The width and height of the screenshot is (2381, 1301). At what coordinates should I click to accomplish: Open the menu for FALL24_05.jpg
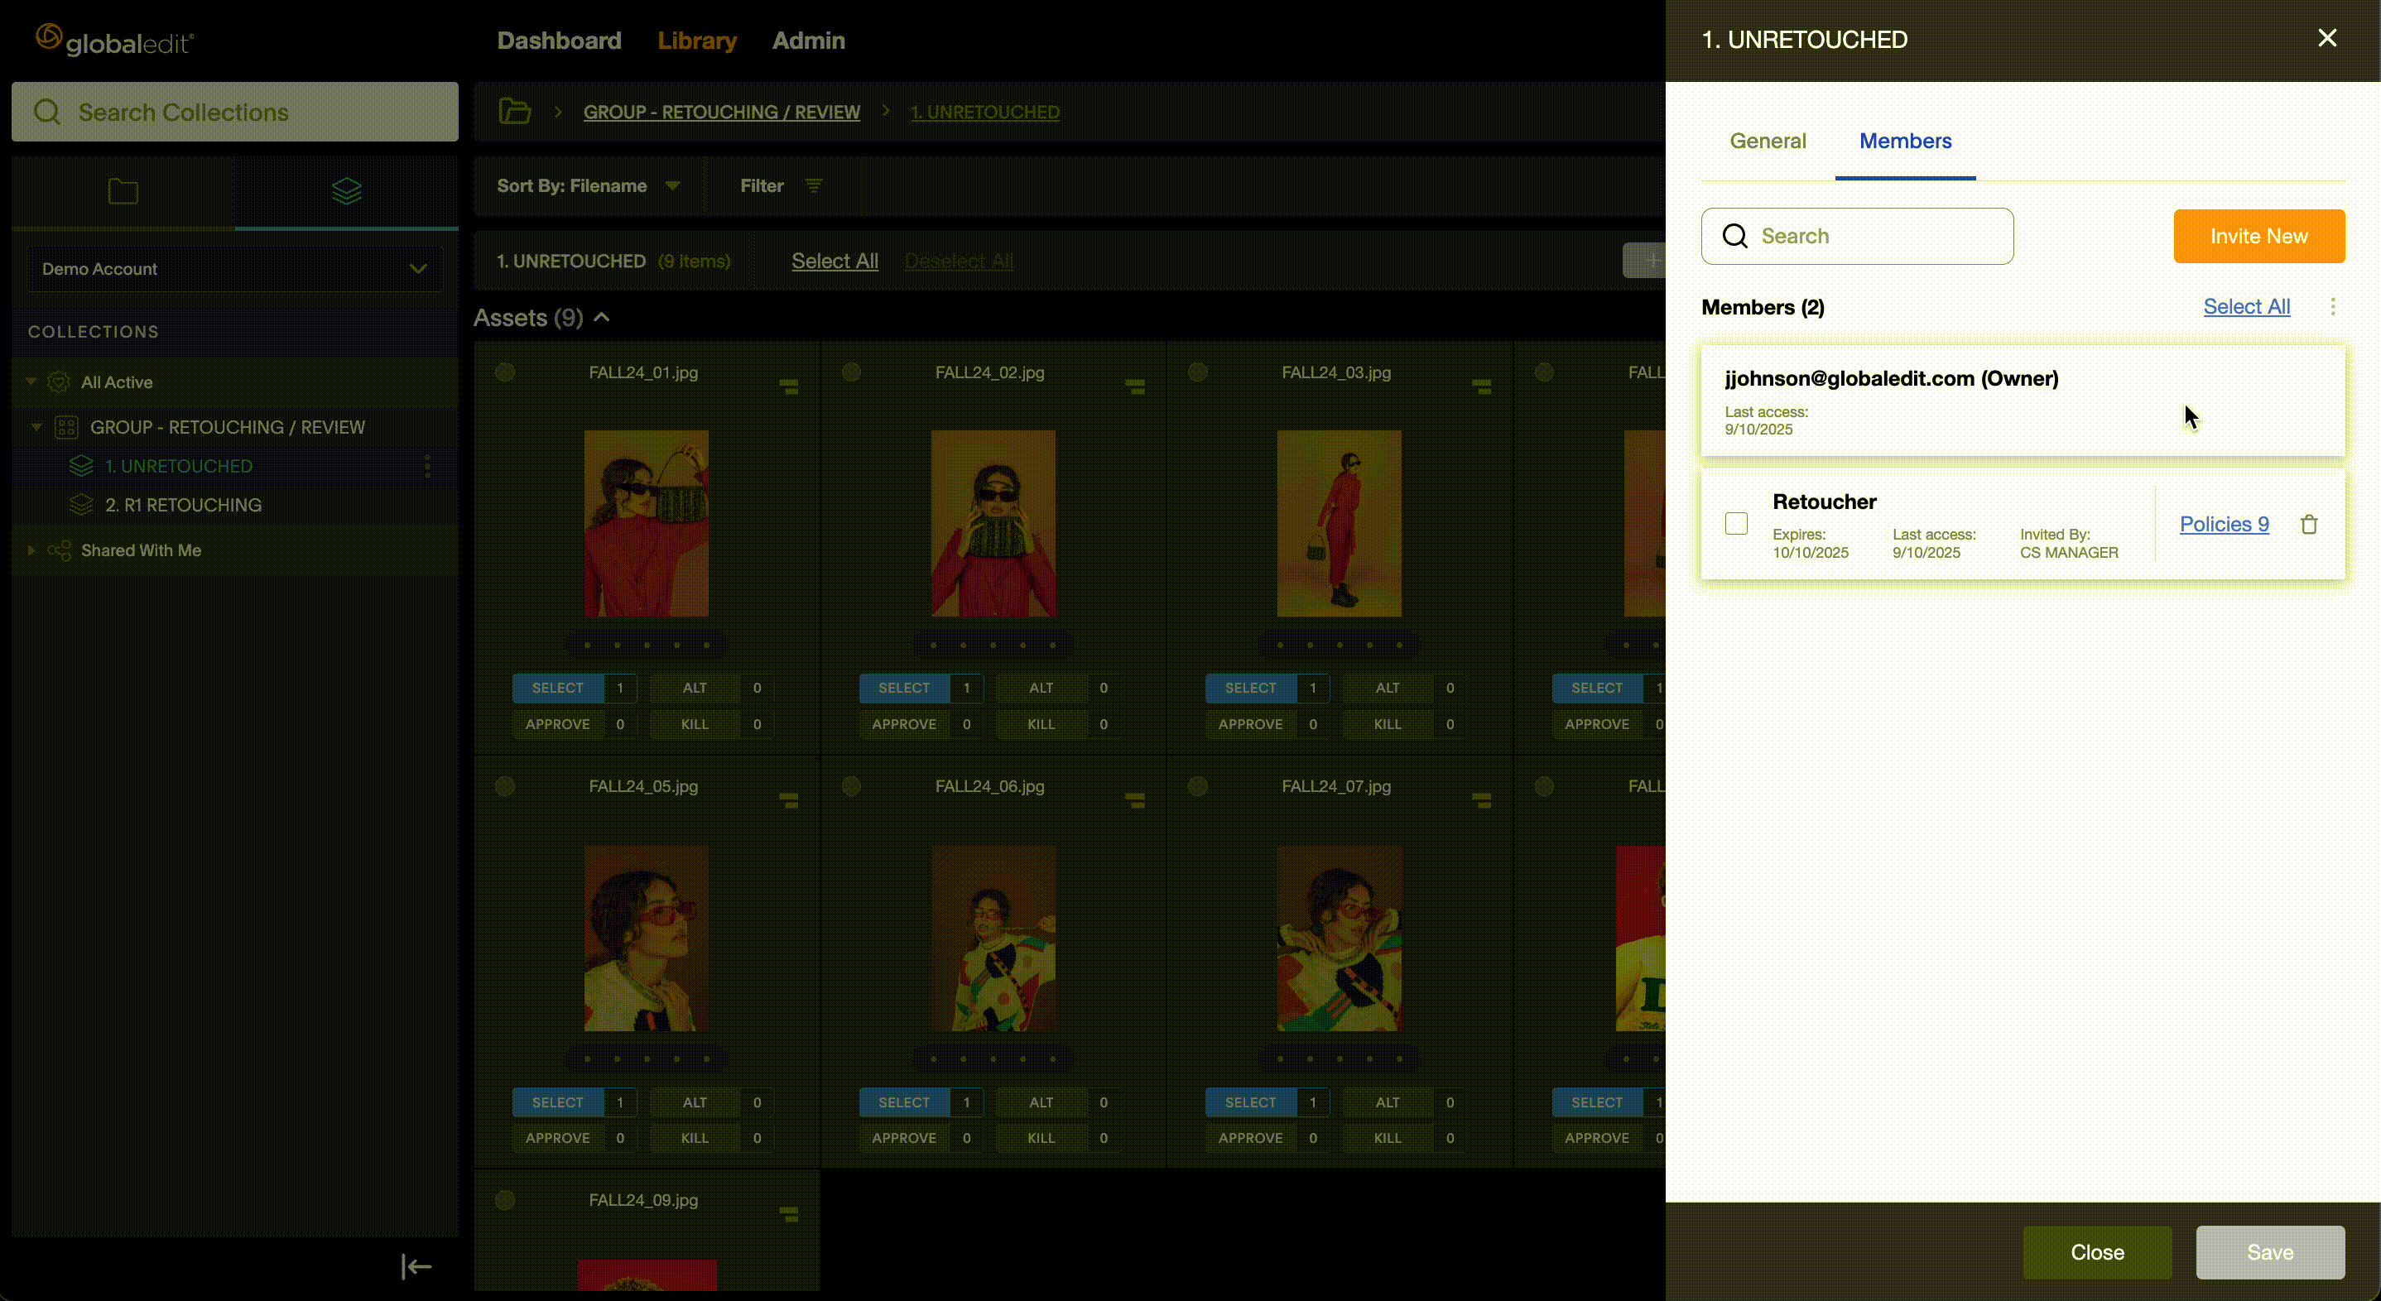pos(788,800)
